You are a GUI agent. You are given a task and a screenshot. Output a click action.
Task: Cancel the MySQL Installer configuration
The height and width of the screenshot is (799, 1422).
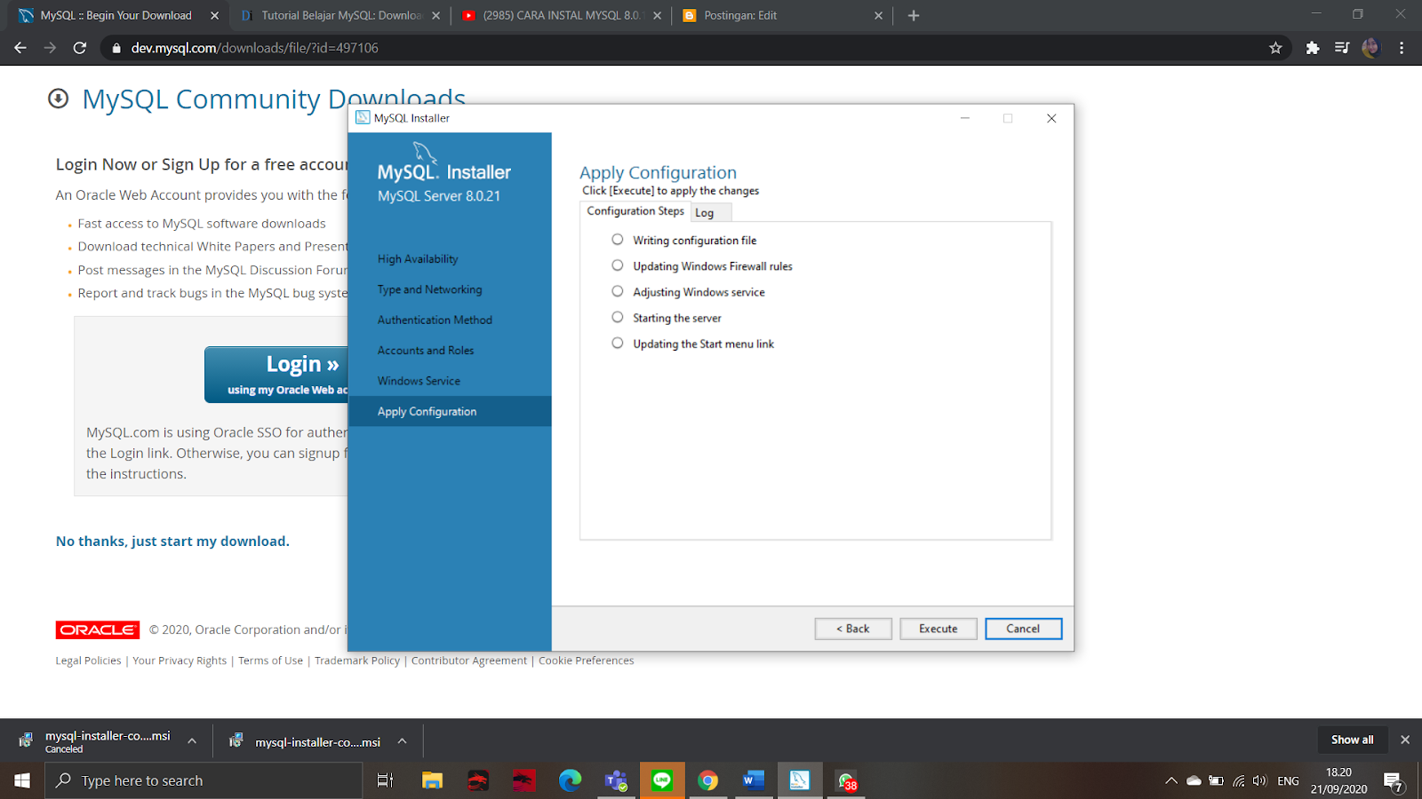pos(1023,629)
